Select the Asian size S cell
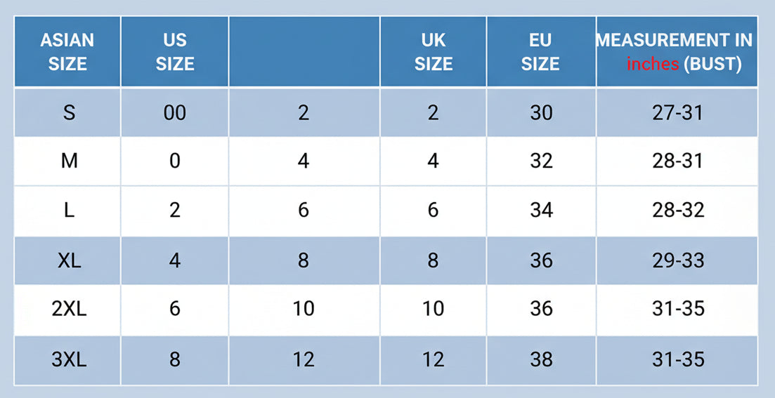This screenshot has height=398, width=775. click(x=67, y=112)
